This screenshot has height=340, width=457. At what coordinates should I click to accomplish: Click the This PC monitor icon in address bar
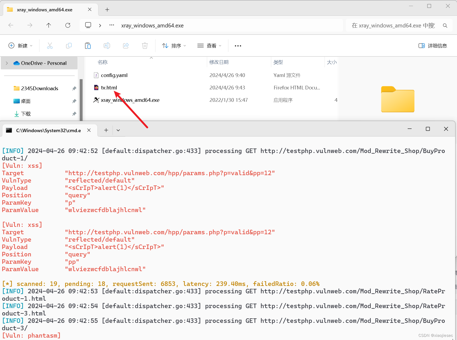coord(88,25)
